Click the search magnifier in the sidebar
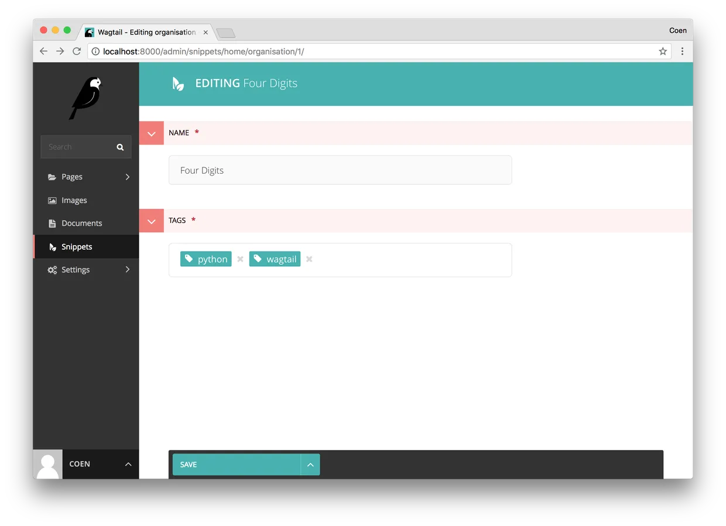 tap(119, 147)
